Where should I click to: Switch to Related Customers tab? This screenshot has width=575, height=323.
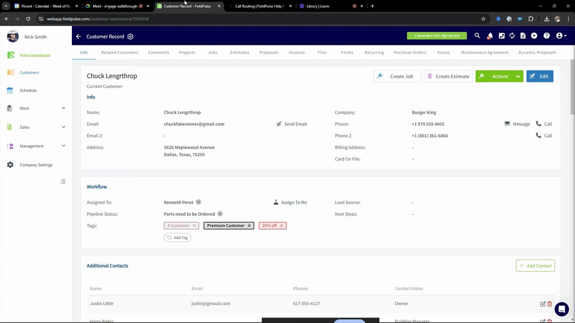tap(119, 52)
